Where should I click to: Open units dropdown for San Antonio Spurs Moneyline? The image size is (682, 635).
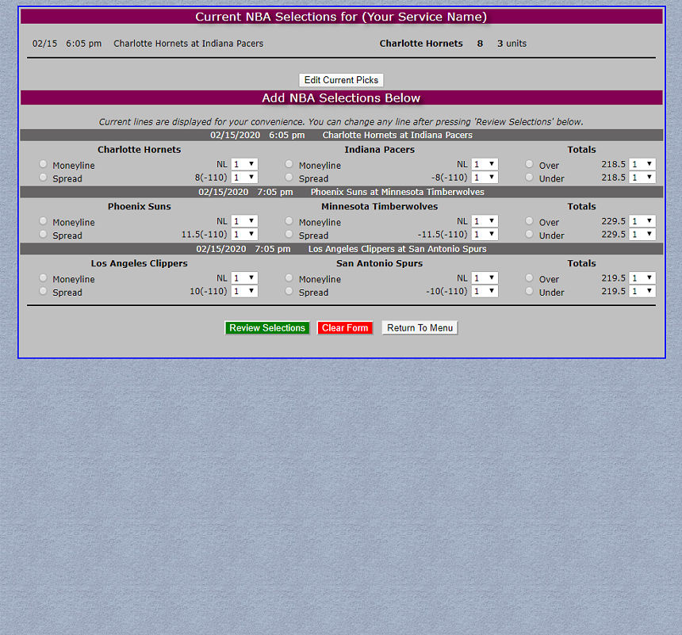pos(485,278)
